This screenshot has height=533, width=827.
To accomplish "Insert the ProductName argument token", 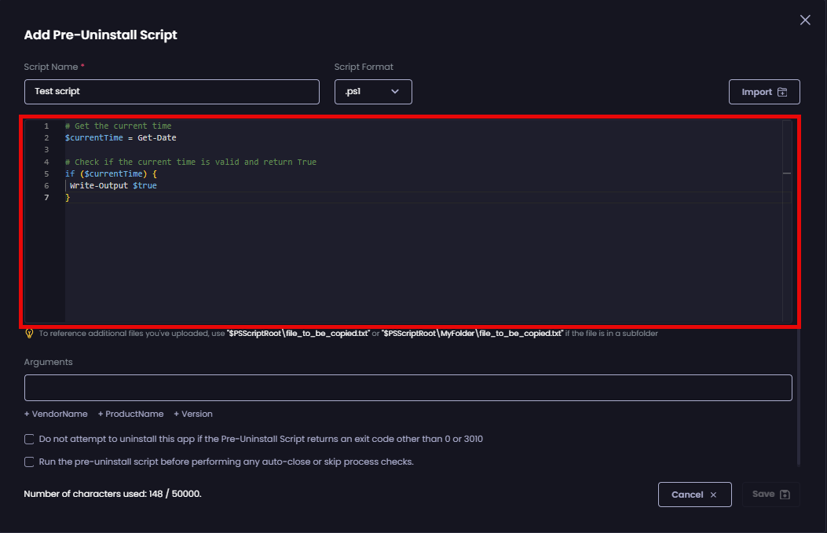I will tap(130, 414).
